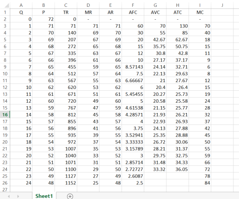Select row 1 header
The image size is (239, 199).
point(5,12)
